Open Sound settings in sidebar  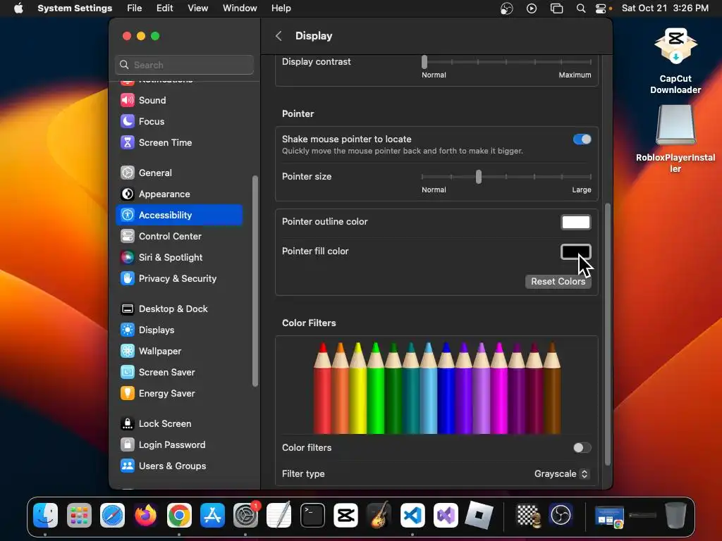pyautogui.click(x=179, y=100)
